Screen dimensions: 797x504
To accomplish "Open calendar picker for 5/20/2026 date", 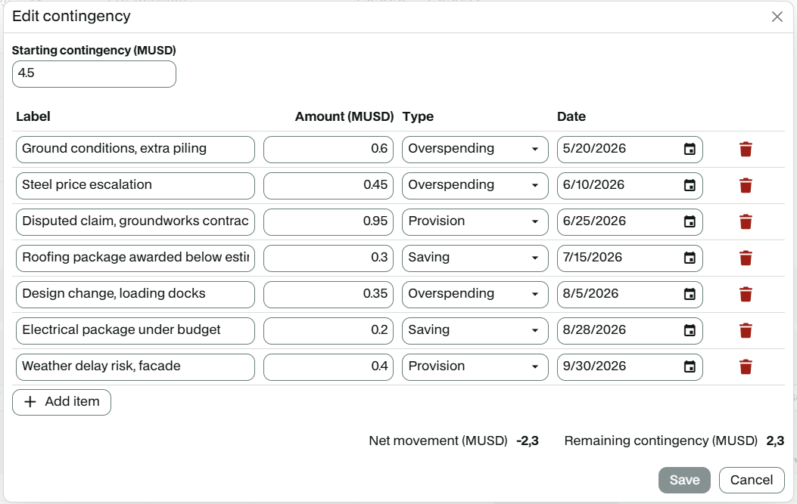I will pyautogui.click(x=690, y=149).
